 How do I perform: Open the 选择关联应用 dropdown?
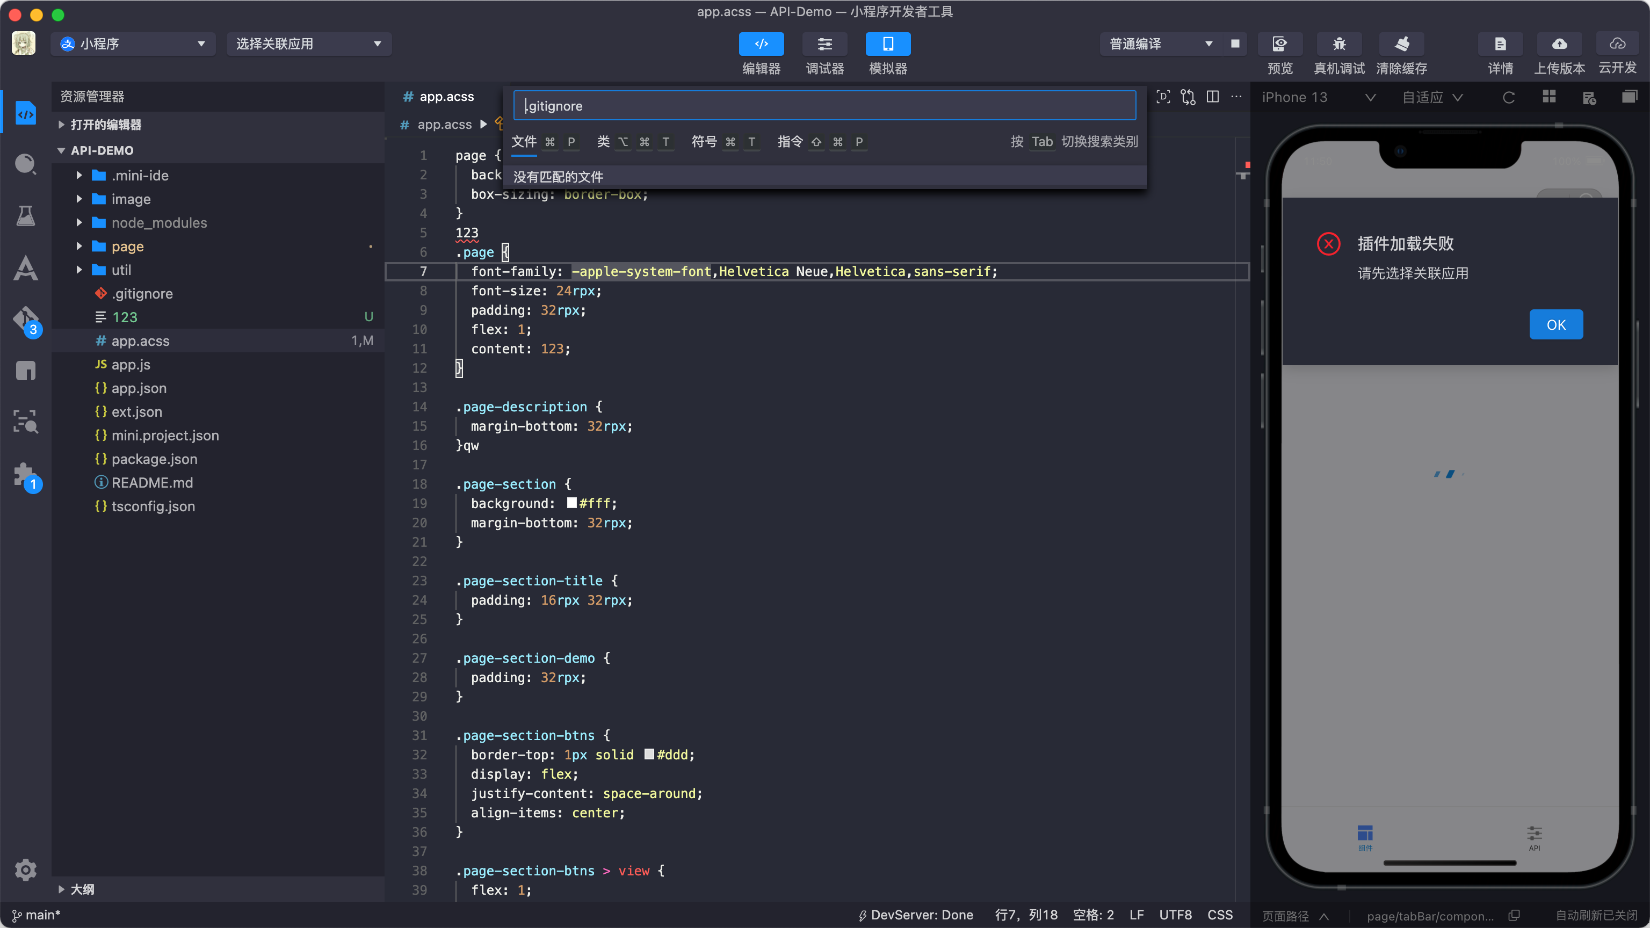coord(309,44)
